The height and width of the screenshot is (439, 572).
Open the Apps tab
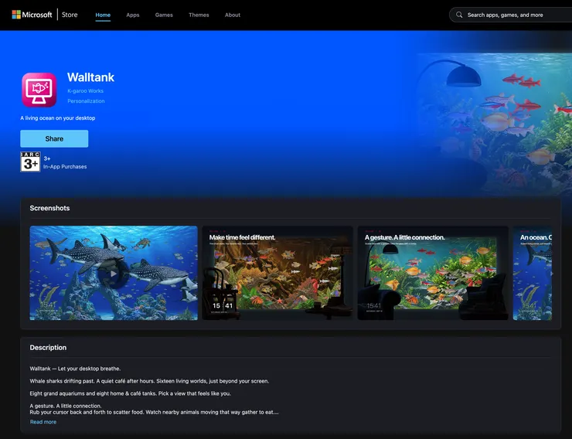pos(133,15)
